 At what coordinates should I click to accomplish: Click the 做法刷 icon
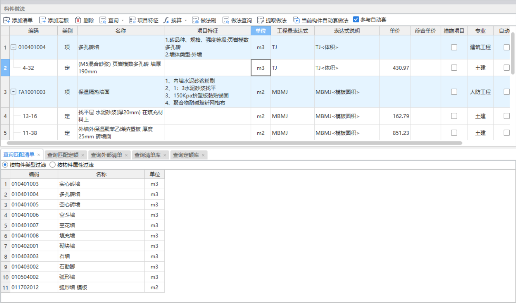195,20
